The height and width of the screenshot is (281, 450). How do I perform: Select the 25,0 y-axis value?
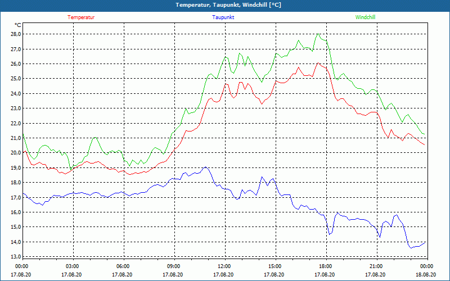[16, 79]
